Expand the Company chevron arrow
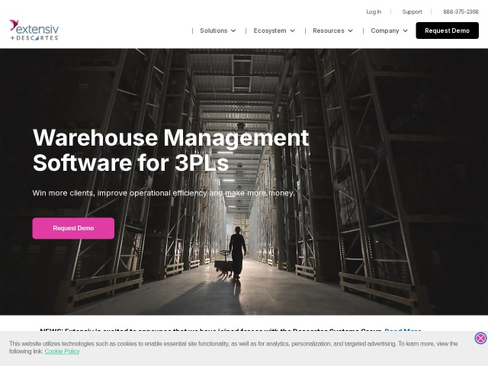This screenshot has width=488, height=366. point(405,30)
